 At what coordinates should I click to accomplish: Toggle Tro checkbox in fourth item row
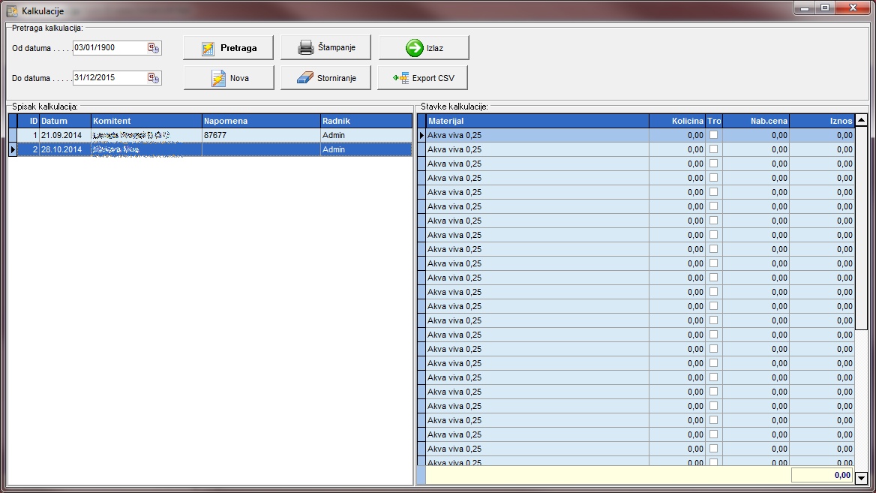click(x=713, y=178)
